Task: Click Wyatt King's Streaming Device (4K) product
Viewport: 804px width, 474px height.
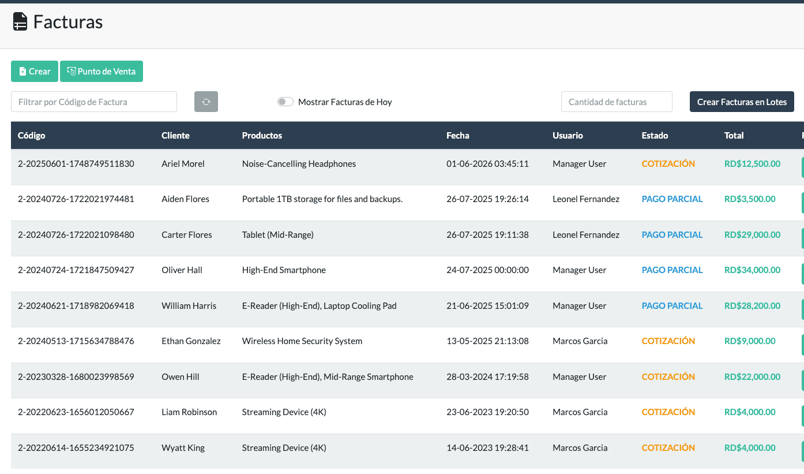Action: point(284,448)
